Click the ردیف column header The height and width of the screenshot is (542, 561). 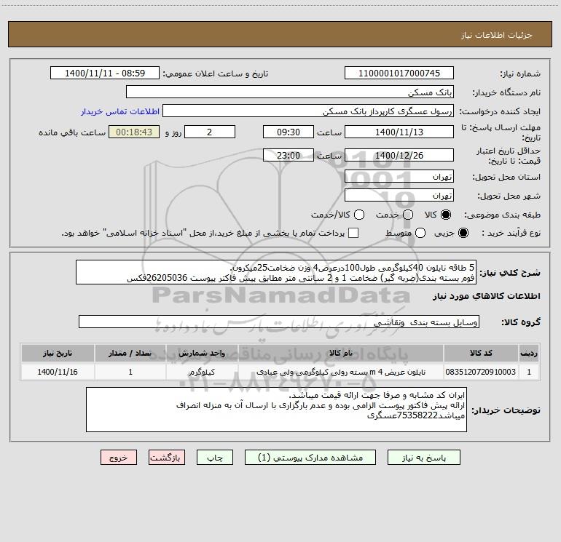pos(529,353)
